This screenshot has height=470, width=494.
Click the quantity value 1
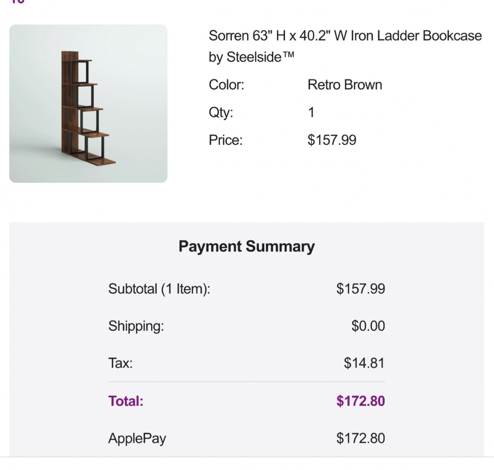tap(311, 113)
